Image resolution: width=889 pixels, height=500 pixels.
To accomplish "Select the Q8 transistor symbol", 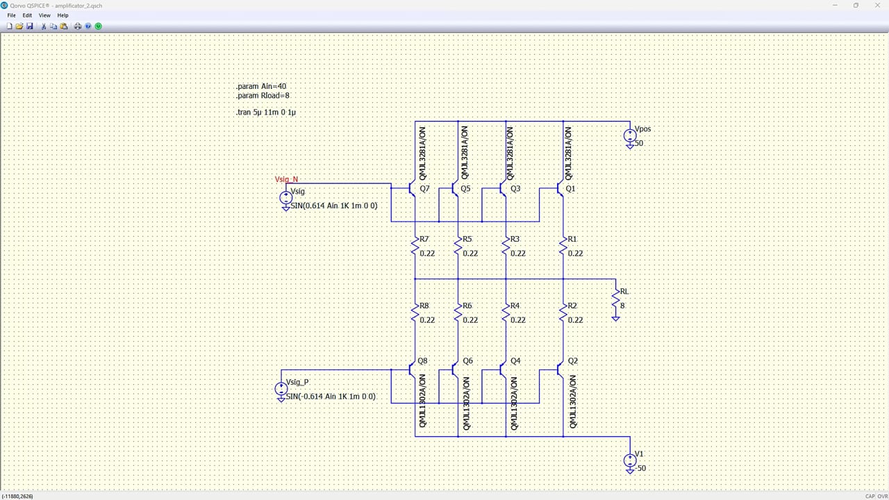I will click(411, 370).
